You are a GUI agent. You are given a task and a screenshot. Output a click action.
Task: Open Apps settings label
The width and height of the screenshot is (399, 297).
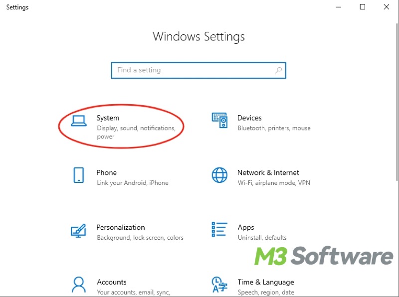(246, 228)
